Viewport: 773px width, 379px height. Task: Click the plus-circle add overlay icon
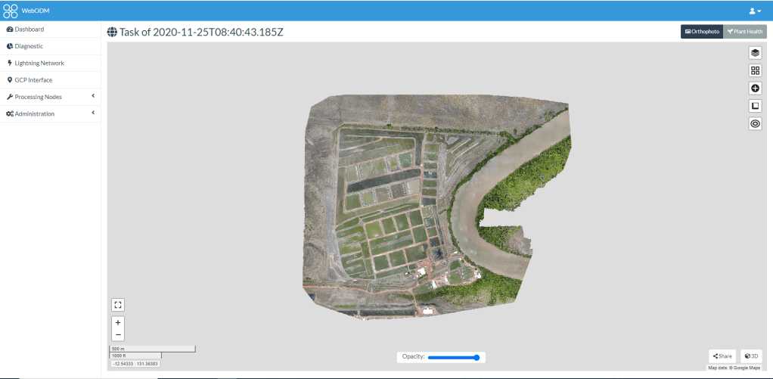(755, 89)
